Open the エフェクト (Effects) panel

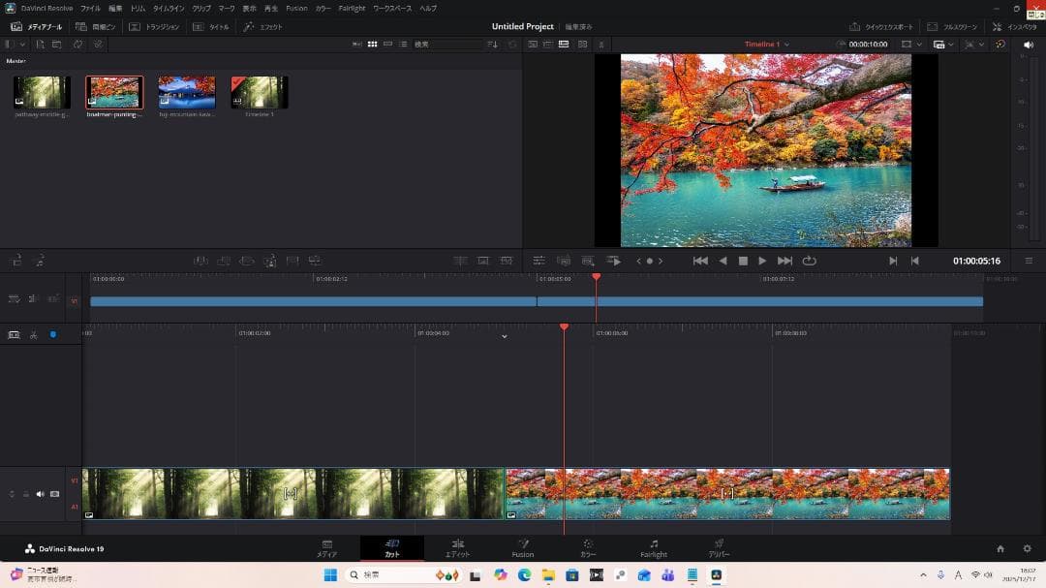[264, 27]
